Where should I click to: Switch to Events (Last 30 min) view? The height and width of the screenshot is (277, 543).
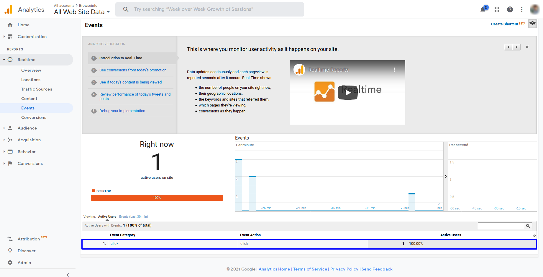(133, 217)
